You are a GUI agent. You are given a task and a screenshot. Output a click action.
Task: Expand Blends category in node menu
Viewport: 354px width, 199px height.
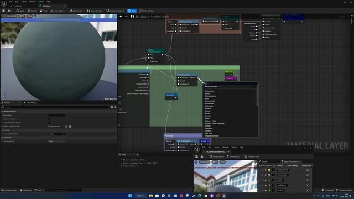(207, 93)
